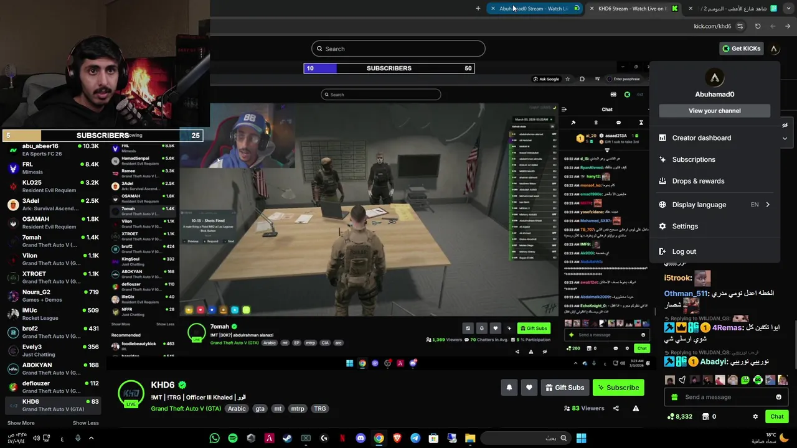
Task: Toggle follow heart for KHD6
Action: click(529, 388)
